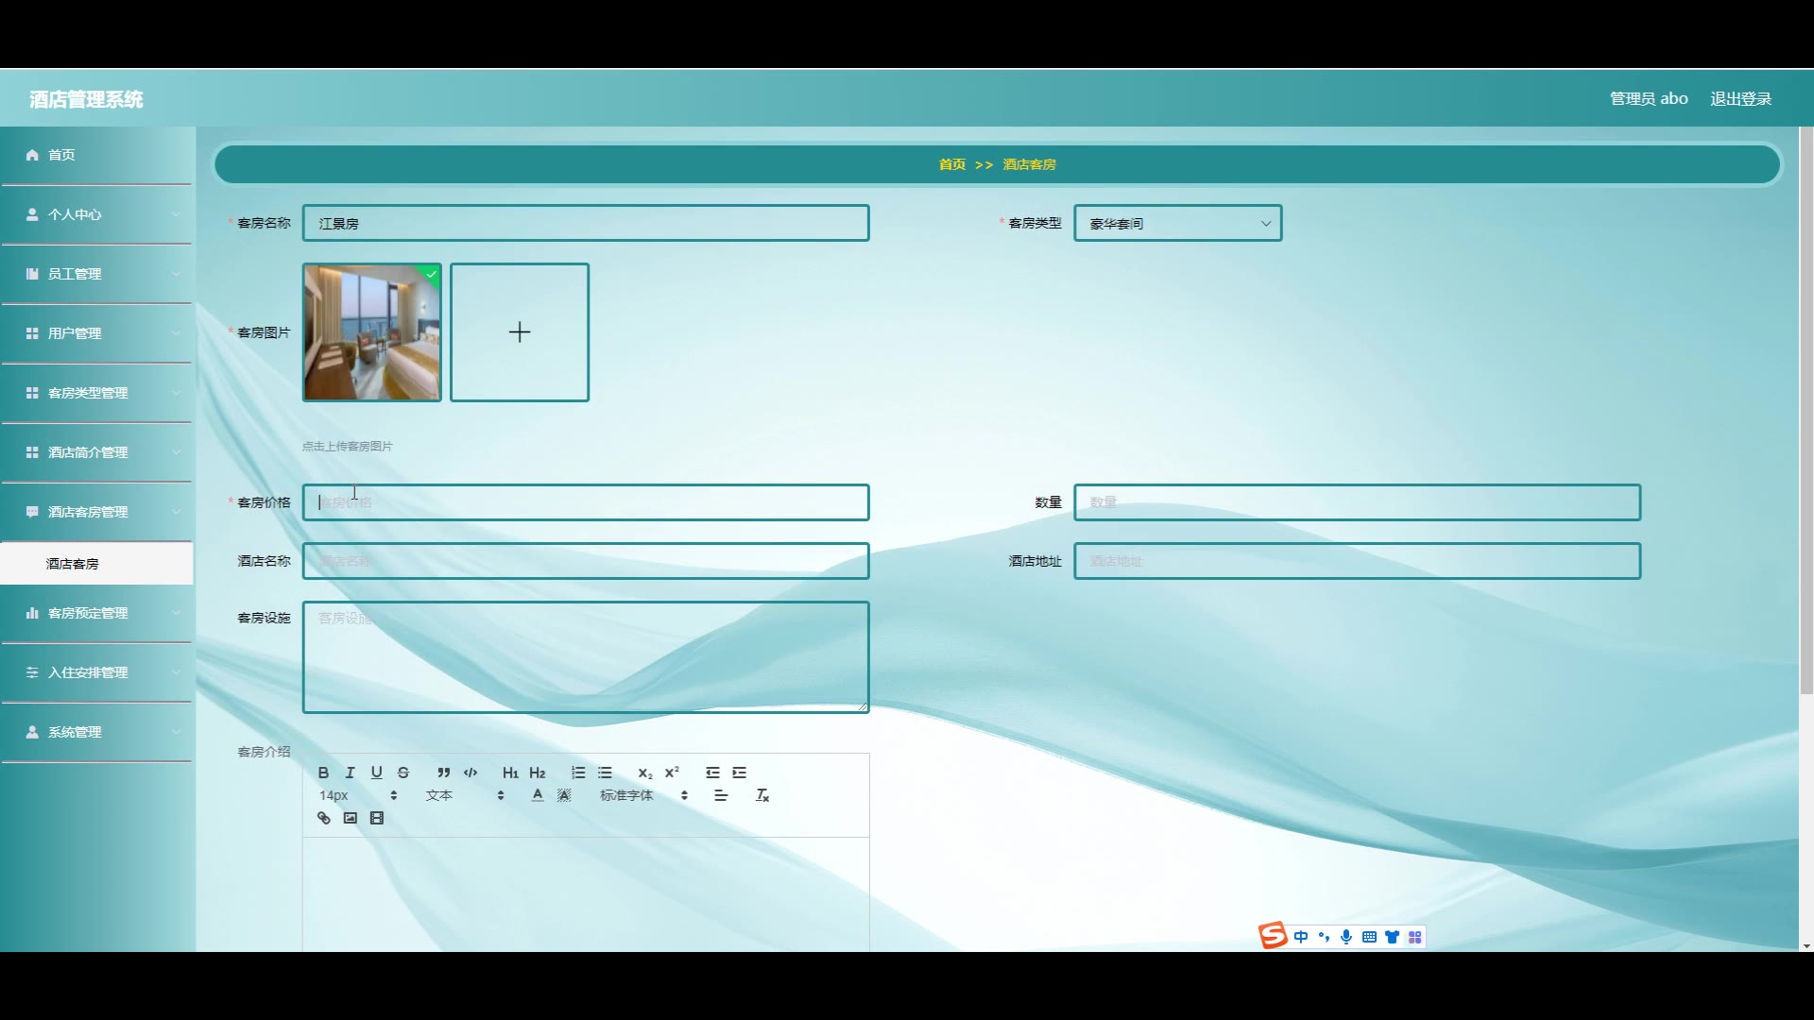Expand the 入住安排管理 sidebar menu

96,672
